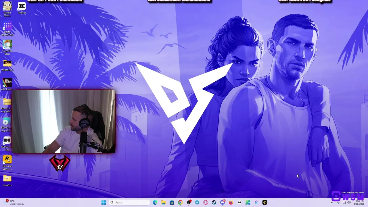Open the volume tray icon
This screenshot has height=207, width=368.
pyautogui.click(x=349, y=202)
